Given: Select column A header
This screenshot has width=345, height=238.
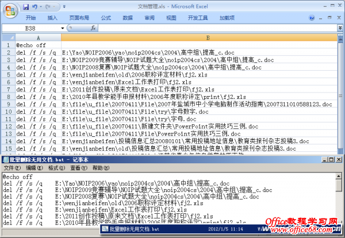Looking at the screenshot, I should (x=39, y=38).
